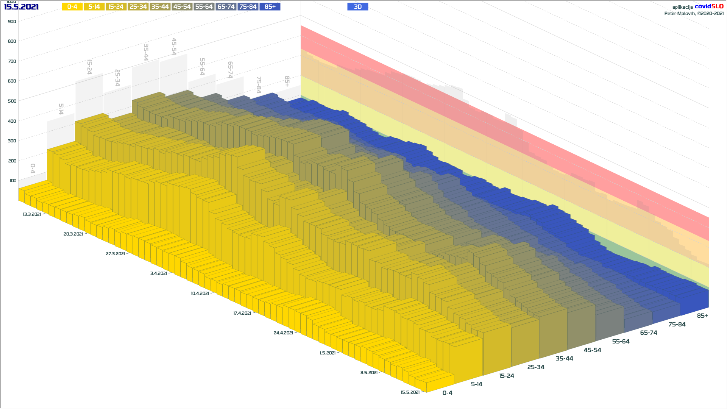The image size is (727, 409).
Task: Hide the 45-54 age group series
Action: [x=182, y=7]
